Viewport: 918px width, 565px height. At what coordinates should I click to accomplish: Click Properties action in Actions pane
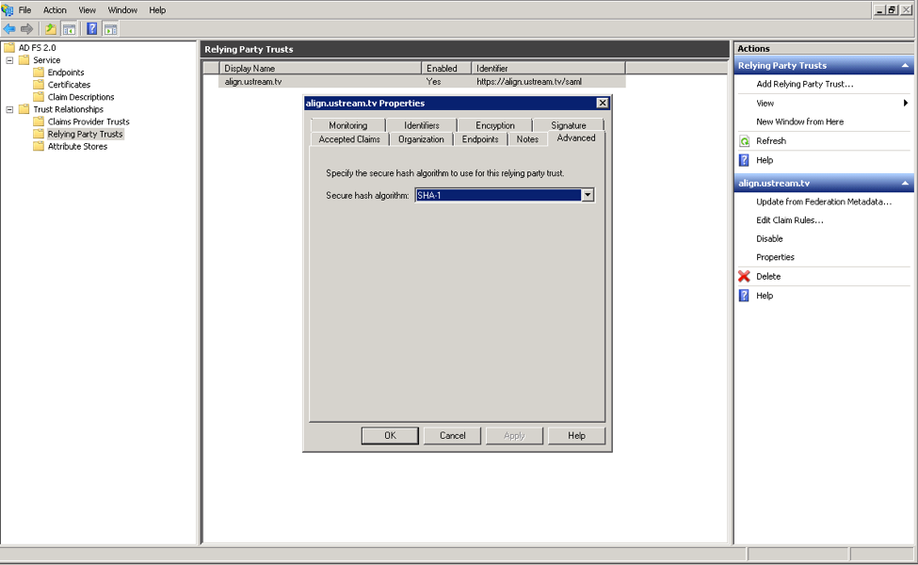(x=775, y=257)
